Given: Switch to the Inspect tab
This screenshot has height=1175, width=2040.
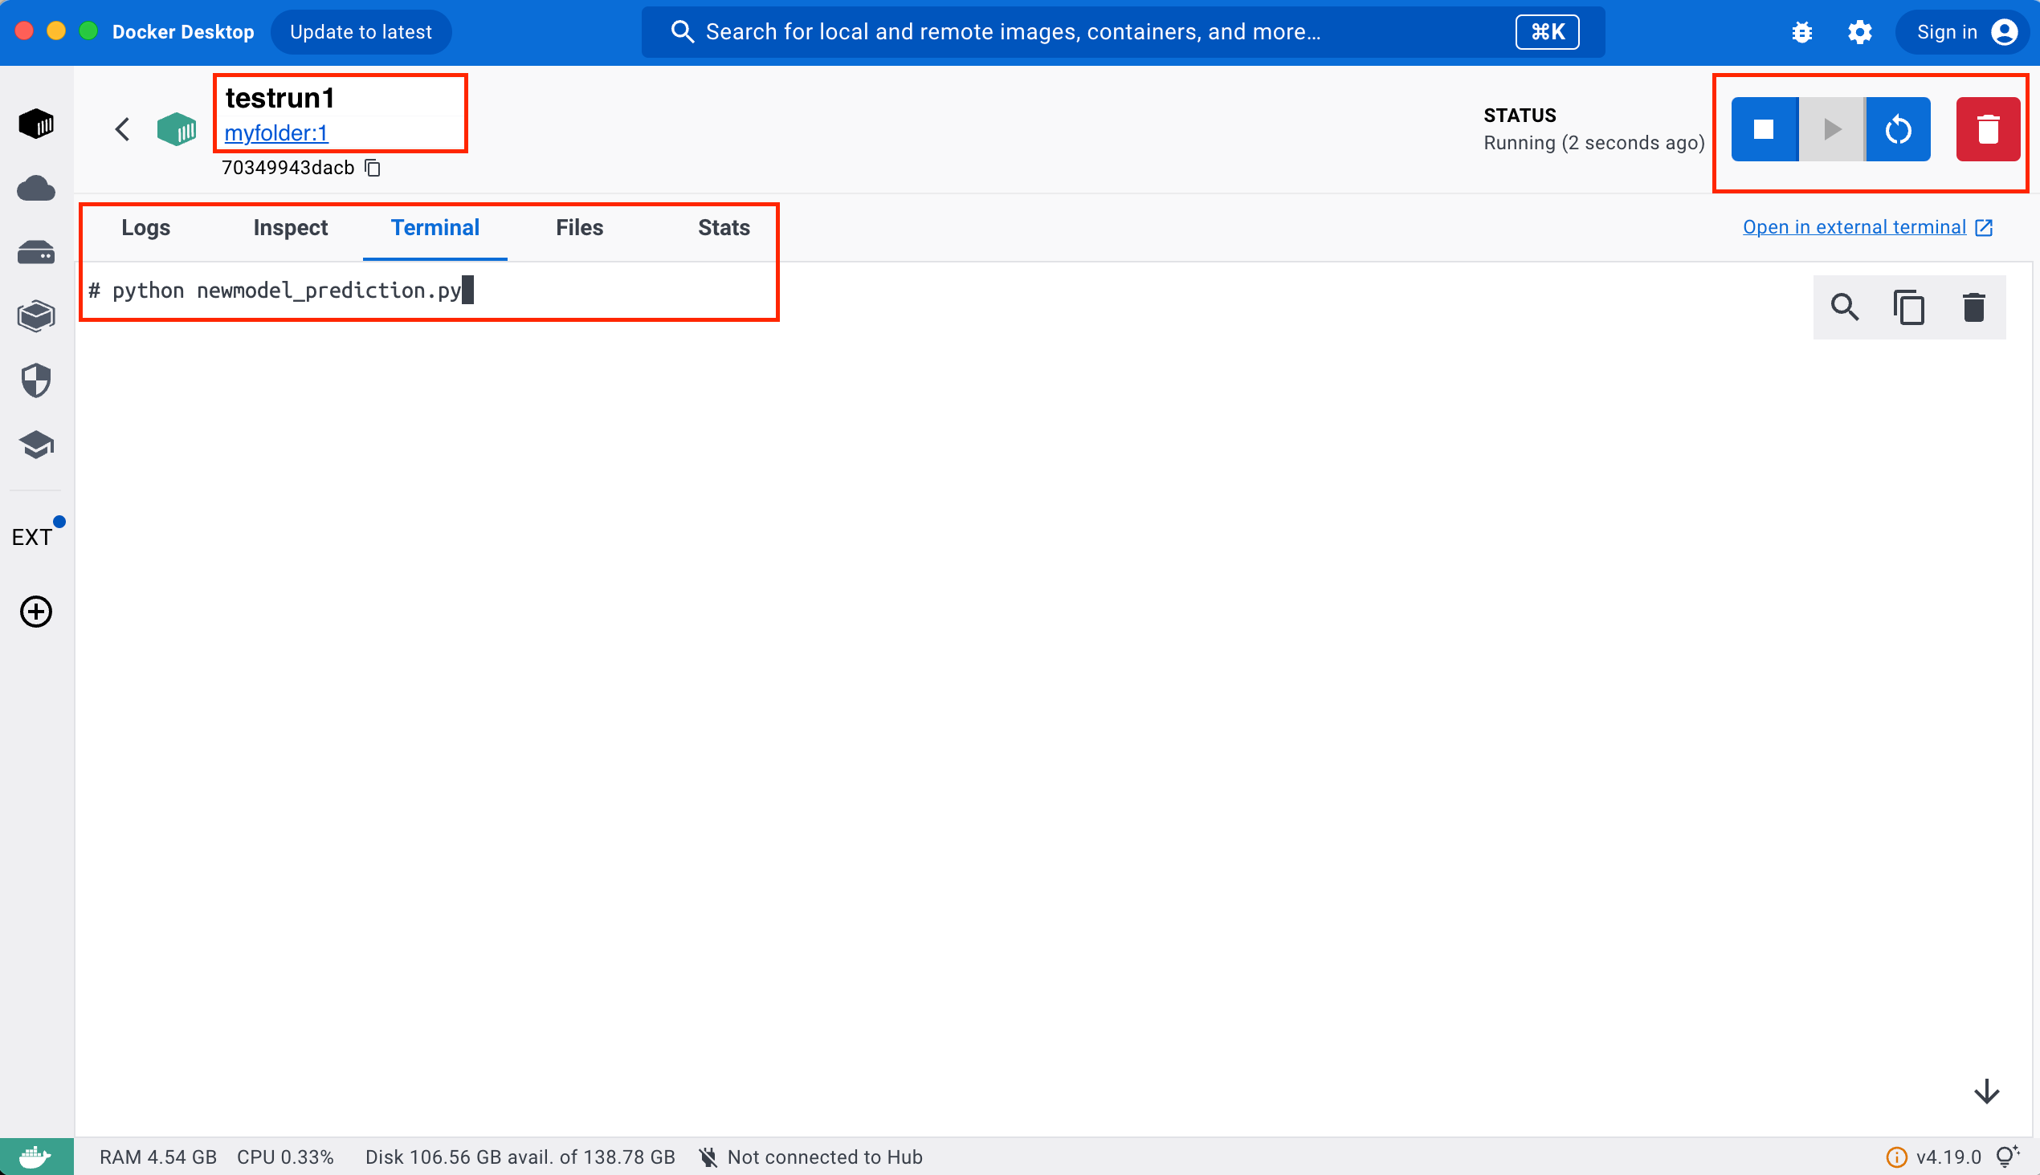Looking at the screenshot, I should (x=291, y=228).
